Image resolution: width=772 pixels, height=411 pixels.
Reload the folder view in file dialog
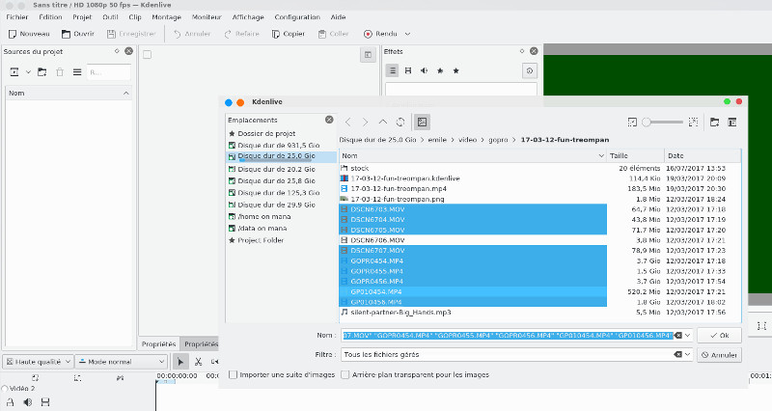400,123
